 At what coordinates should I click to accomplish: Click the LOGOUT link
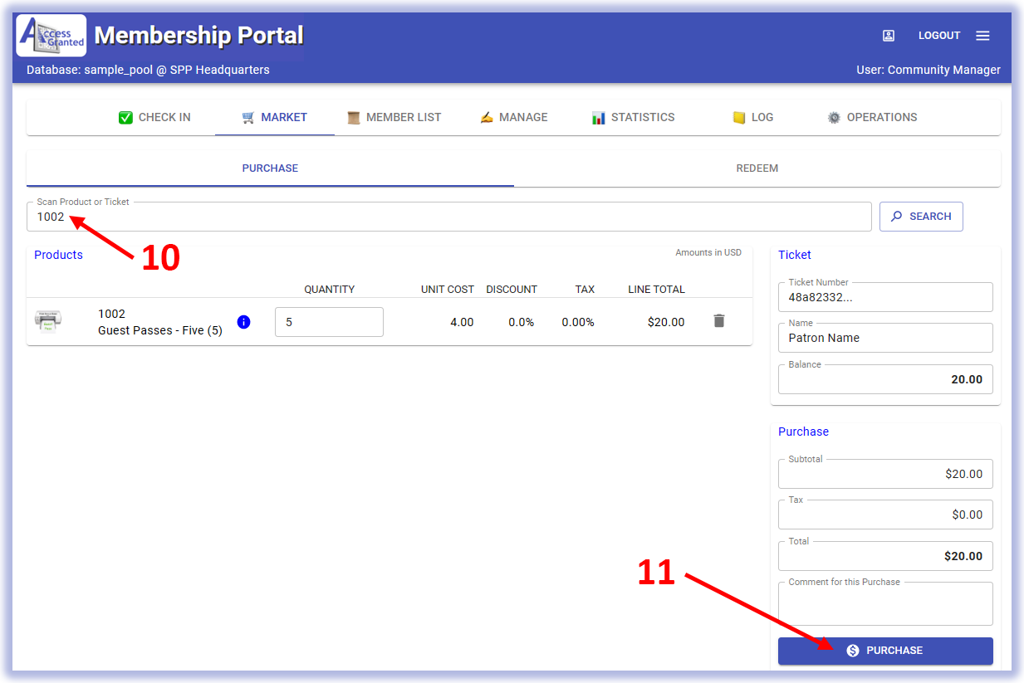938,36
